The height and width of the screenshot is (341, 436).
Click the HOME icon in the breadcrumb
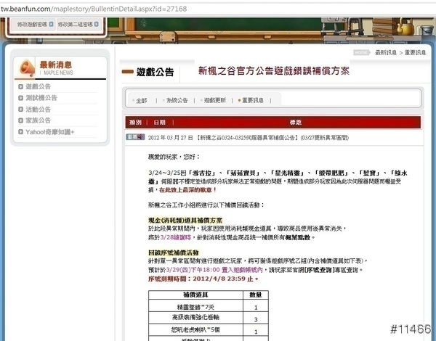[x=361, y=53]
